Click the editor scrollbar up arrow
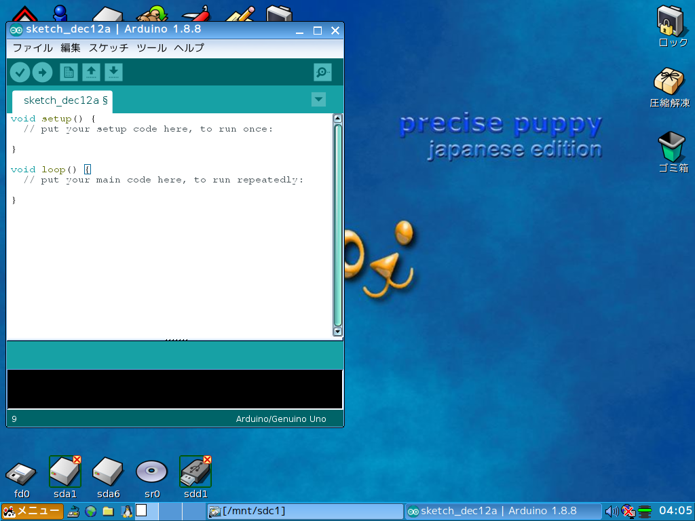The image size is (695, 521). [x=337, y=118]
